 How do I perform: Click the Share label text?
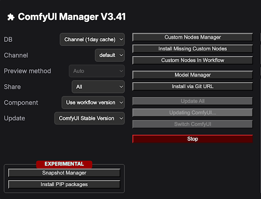pos(12,87)
